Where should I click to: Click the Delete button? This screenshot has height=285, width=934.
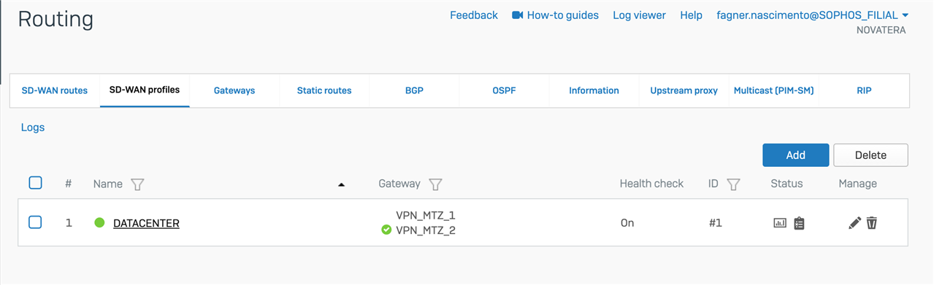pyautogui.click(x=870, y=155)
